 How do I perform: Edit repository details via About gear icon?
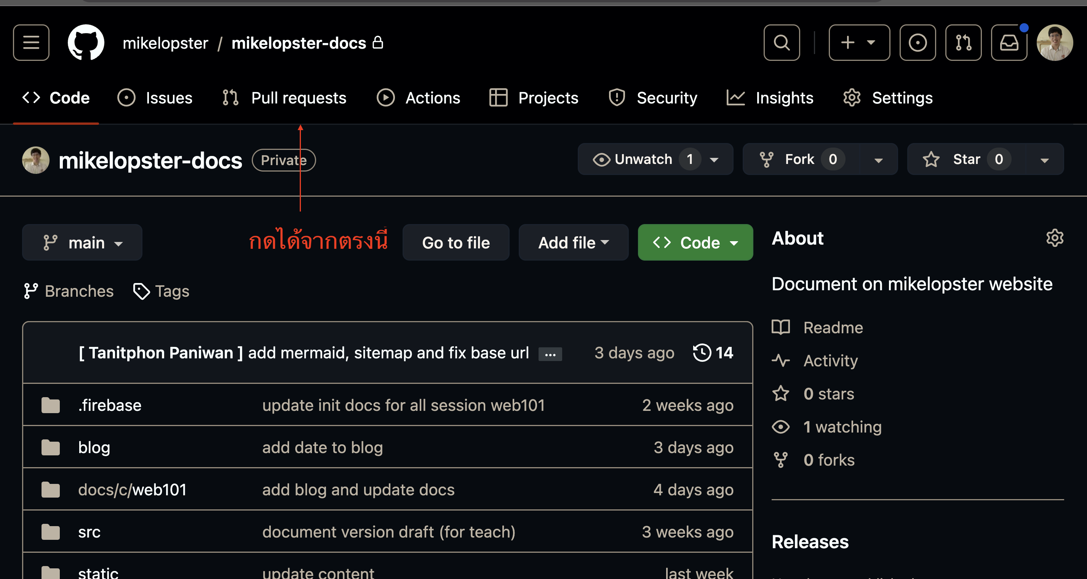click(x=1055, y=238)
